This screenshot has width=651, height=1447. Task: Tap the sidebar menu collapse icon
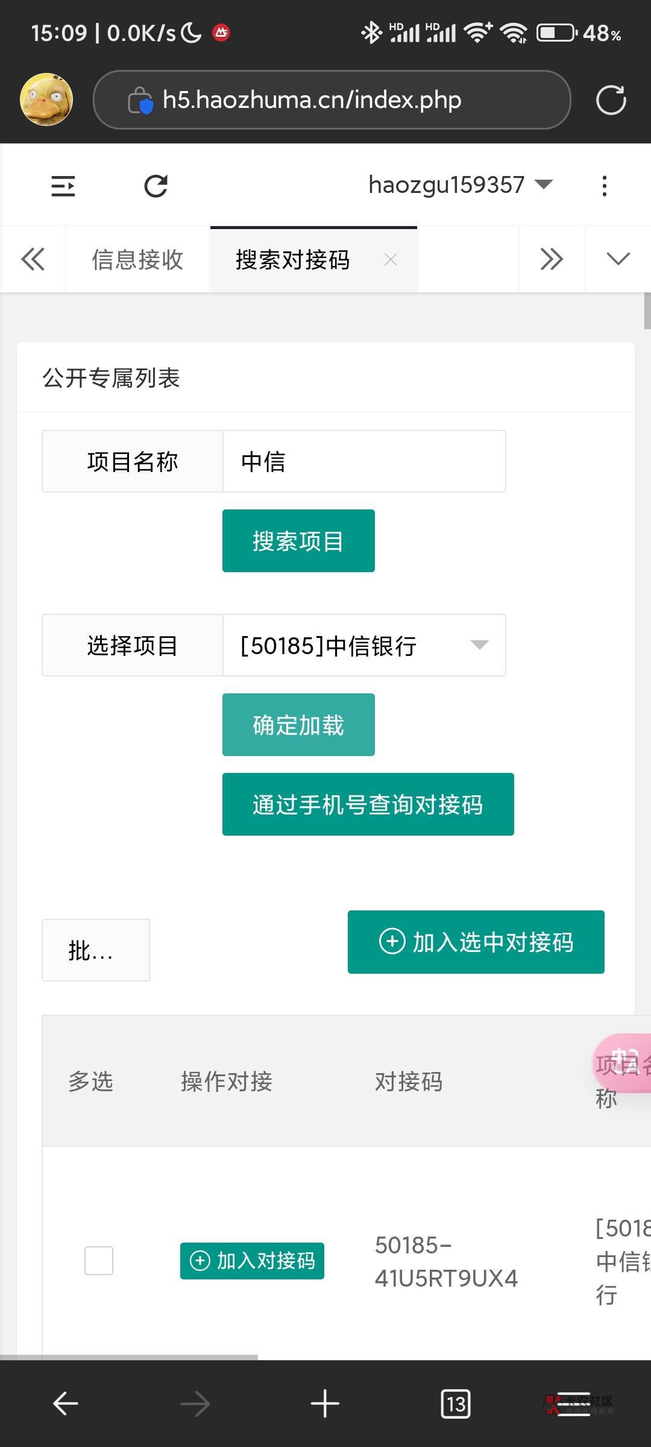point(63,186)
